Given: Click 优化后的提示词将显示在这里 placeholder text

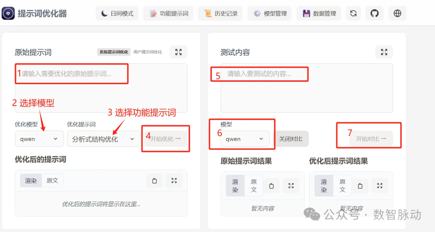Looking at the screenshot, I should point(101,204).
